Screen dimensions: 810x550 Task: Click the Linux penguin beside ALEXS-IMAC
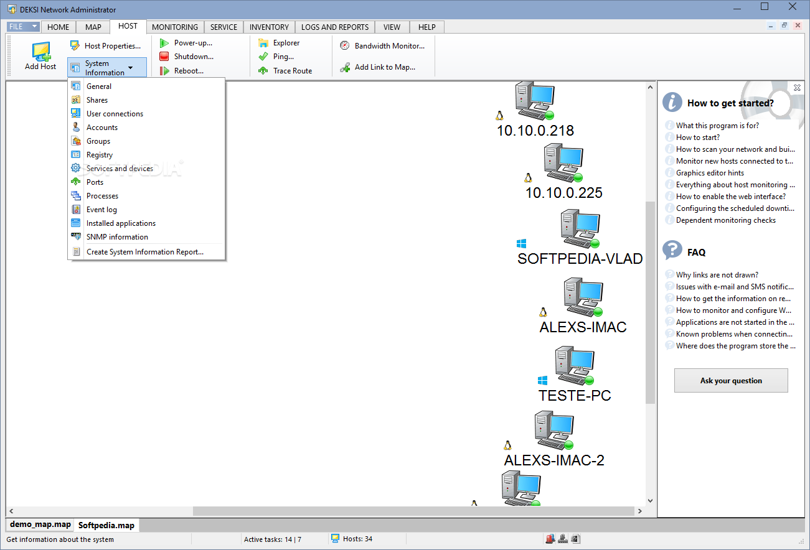pyautogui.click(x=543, y=312)
